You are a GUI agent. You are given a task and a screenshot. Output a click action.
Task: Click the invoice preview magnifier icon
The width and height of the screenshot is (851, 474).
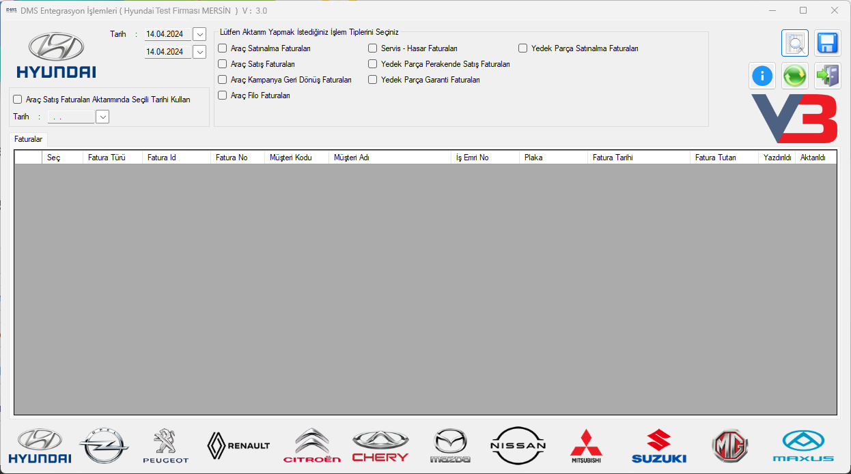pyautogui.click(x=795, y=43)
